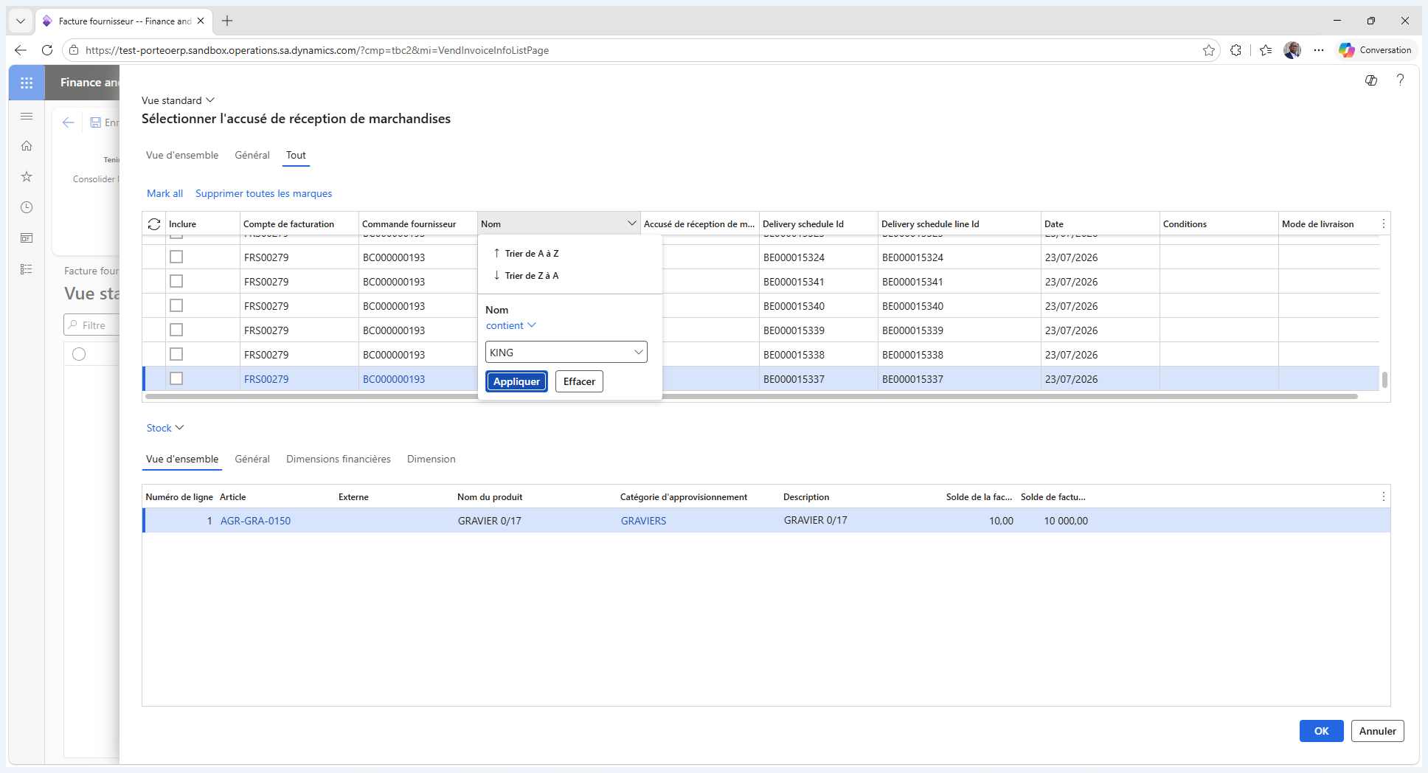
Task: Open browser extensions puzzle icon
Action: tap(1236, 50)
